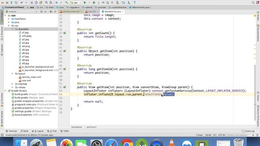Click the editor vertical scrollbar
The height and width of the screenshot is (146, 260).
click(x=255, y=93)
